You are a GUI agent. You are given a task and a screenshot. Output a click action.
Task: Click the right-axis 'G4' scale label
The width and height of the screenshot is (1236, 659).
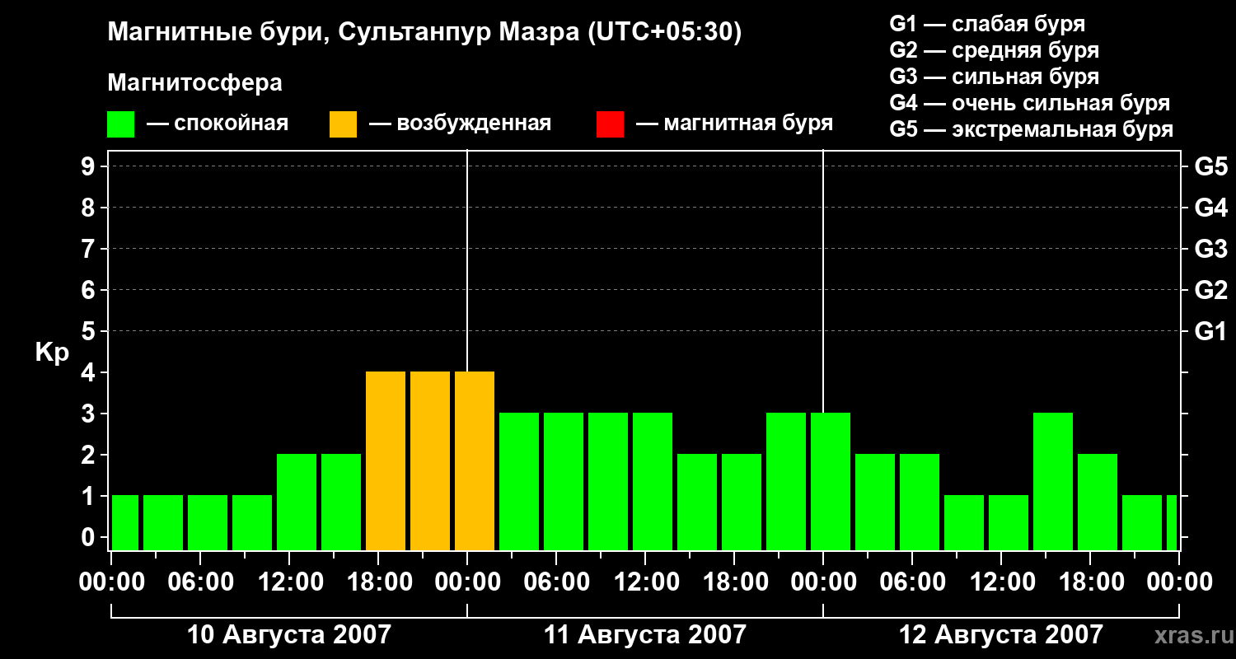(1210, 208)
